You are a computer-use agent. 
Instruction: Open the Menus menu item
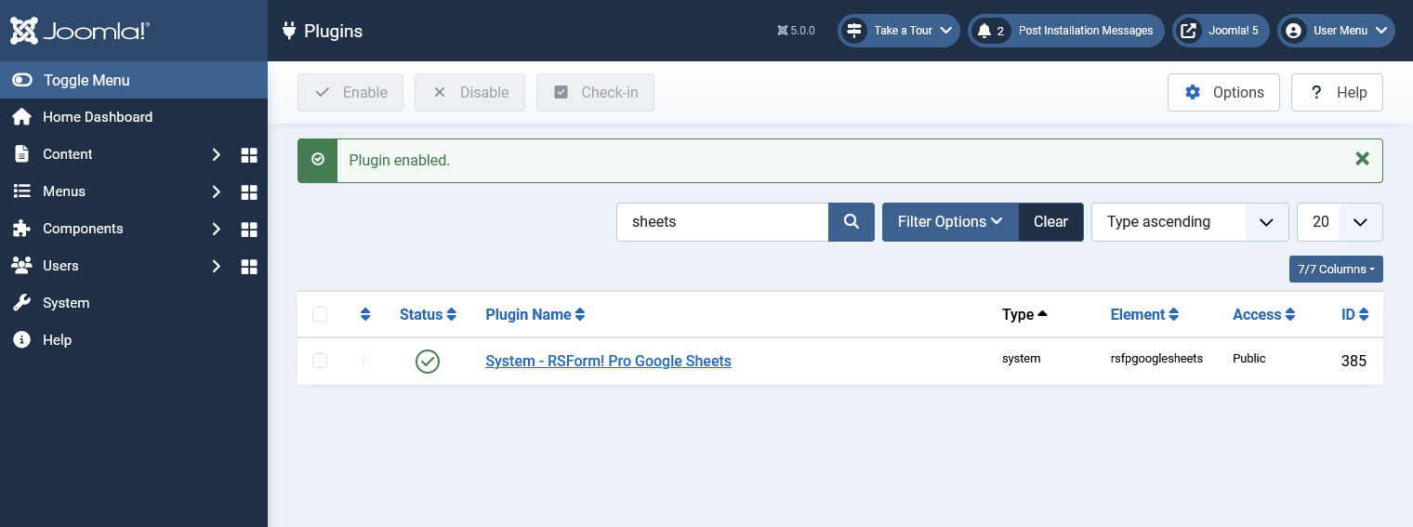[x=64, y=191]
